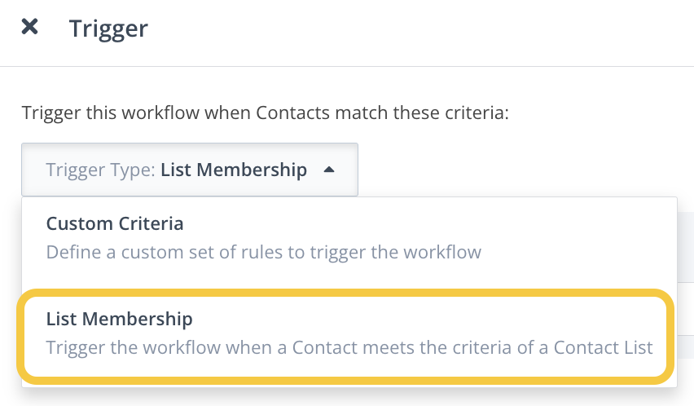
Task: Click the empty header area right of the Trigger title
Action: pyautogui.click(x=420, y=29)
